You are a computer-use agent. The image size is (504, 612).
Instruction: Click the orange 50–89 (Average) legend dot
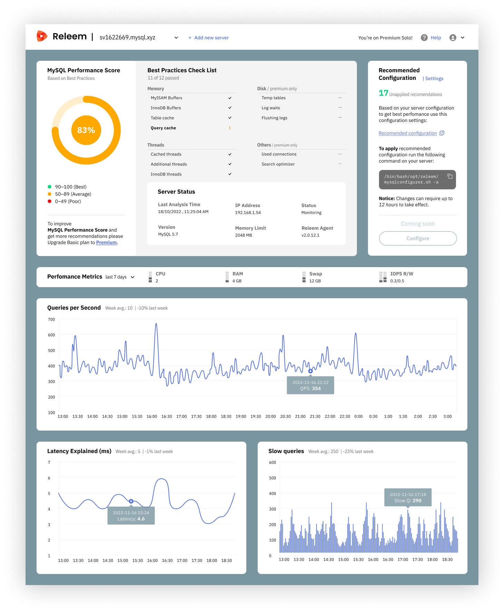(x=49, y=194)
